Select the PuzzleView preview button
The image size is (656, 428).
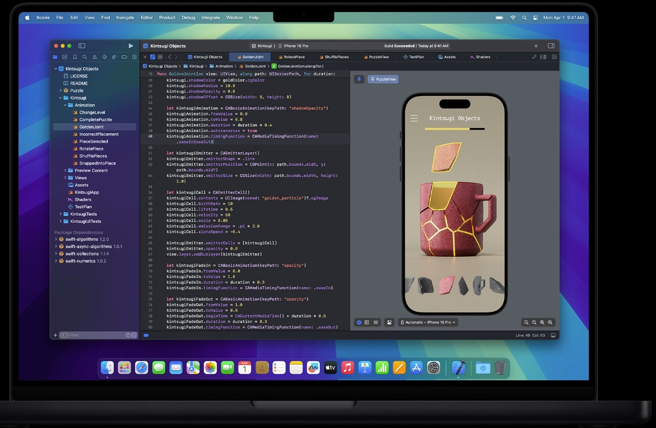(383, 79)
